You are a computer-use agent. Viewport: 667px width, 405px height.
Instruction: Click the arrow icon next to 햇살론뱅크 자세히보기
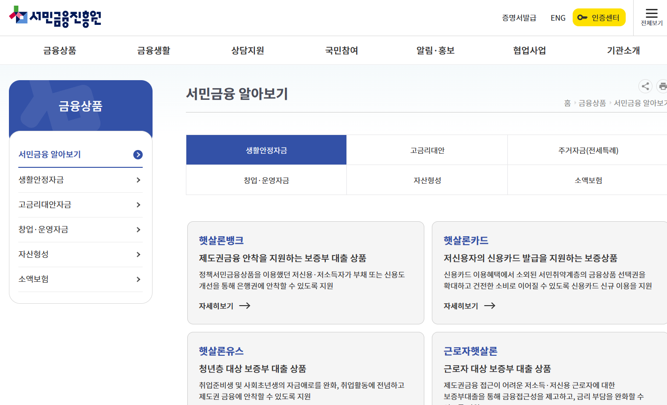pos(245,306)
